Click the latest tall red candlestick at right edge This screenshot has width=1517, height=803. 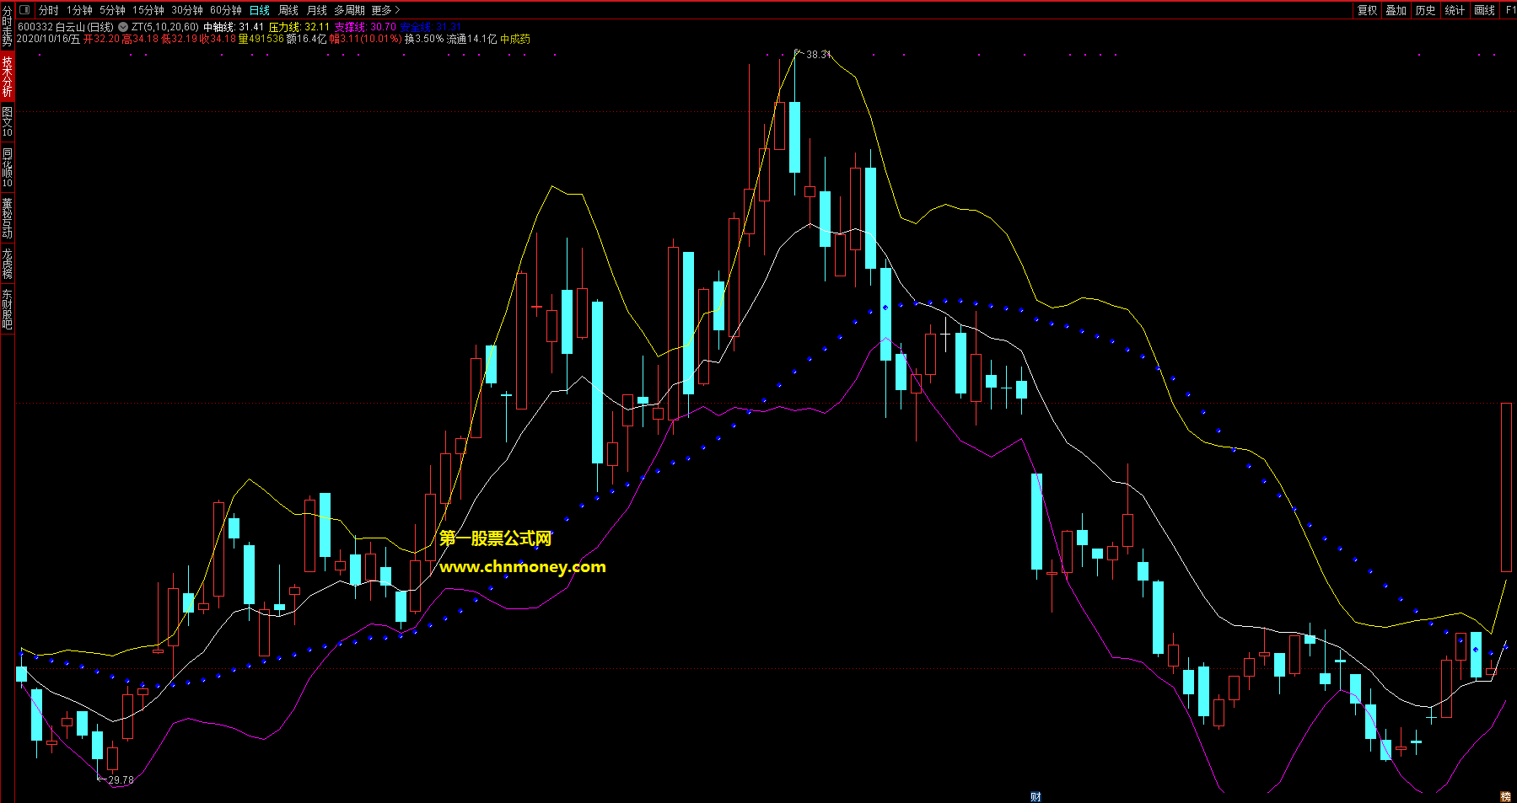[1506, 487]
